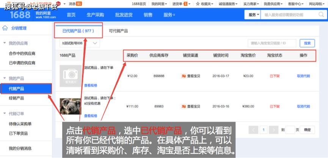Viewport: 328px width, 158px height.
Task: Switch to the 可代销产品 tab
Action: [118, 31]
